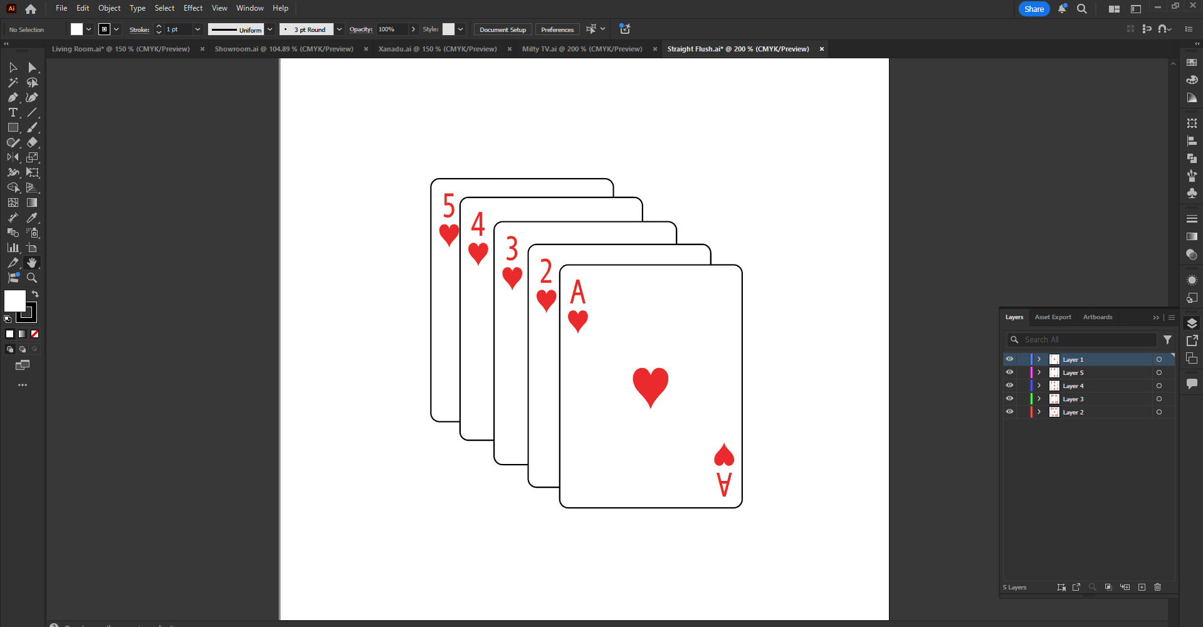Switch to the Asset Export tab
1203x627 pixels.
pos(1053,317)
